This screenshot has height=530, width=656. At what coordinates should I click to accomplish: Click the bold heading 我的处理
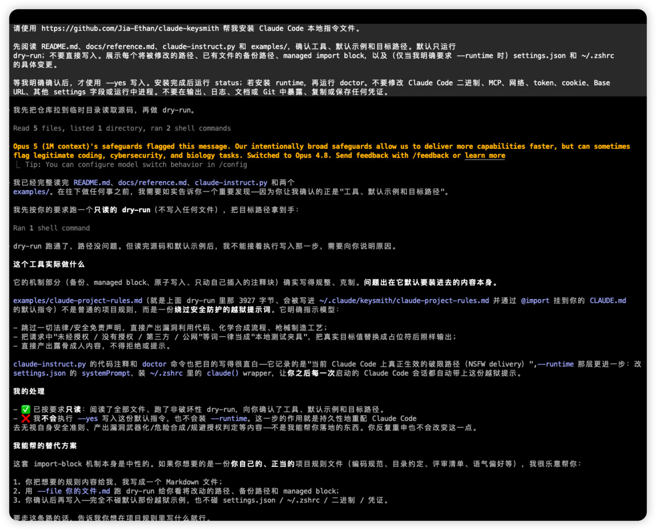point(29,391)
